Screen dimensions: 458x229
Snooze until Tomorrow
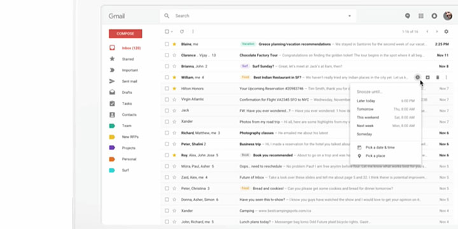pyautogui.click(x=385, y=109)
